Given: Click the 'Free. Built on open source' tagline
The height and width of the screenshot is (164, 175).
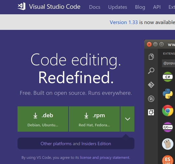Looking at the screenshot, I should tap(76, 93).
